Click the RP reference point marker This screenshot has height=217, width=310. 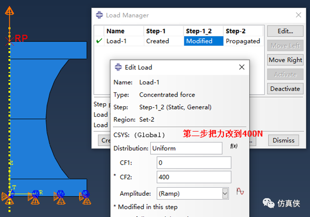coord(9,41)
